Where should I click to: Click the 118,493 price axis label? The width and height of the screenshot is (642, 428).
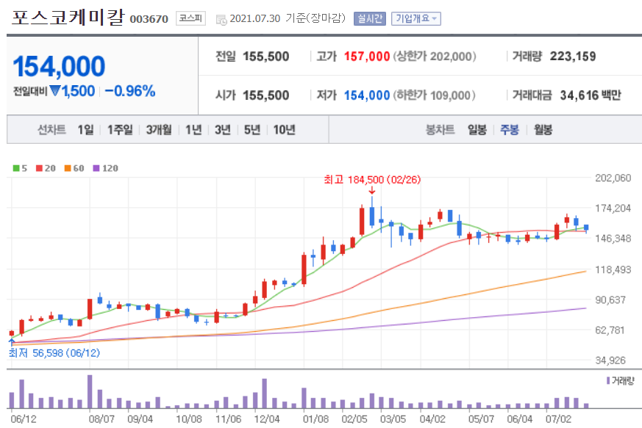[x=613, y=270]
